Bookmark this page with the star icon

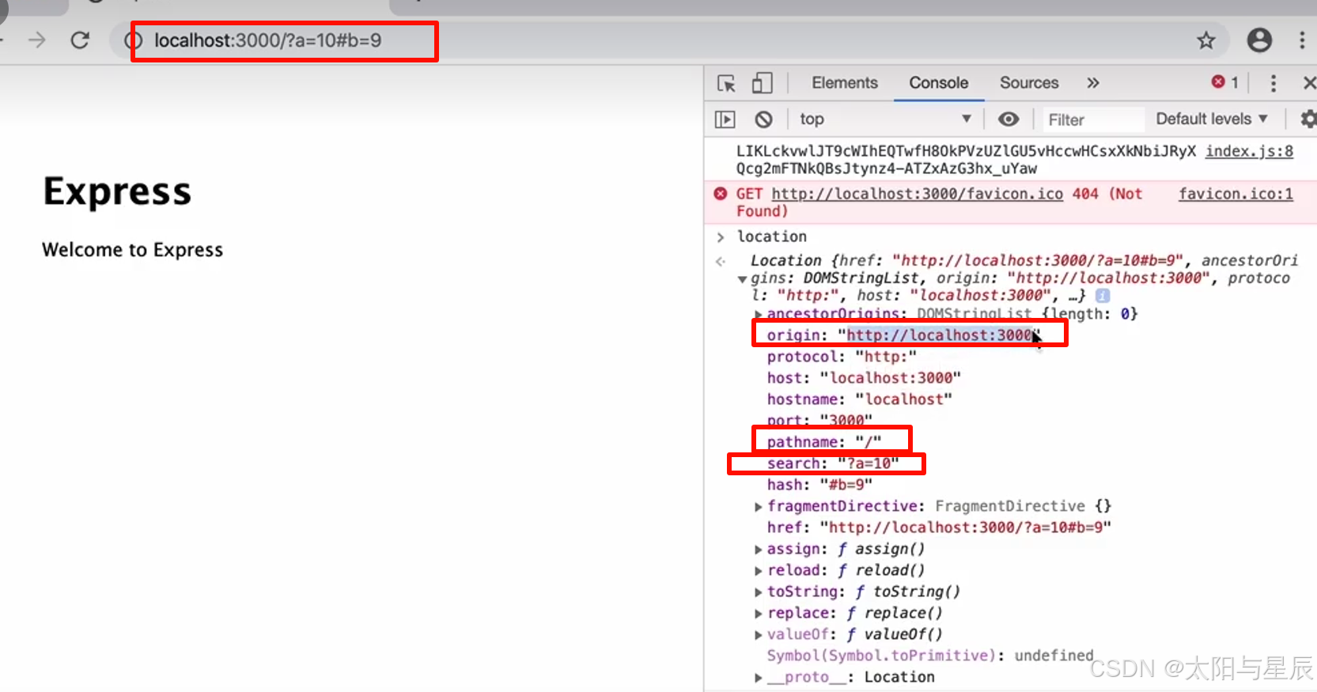click(1205, 40)
